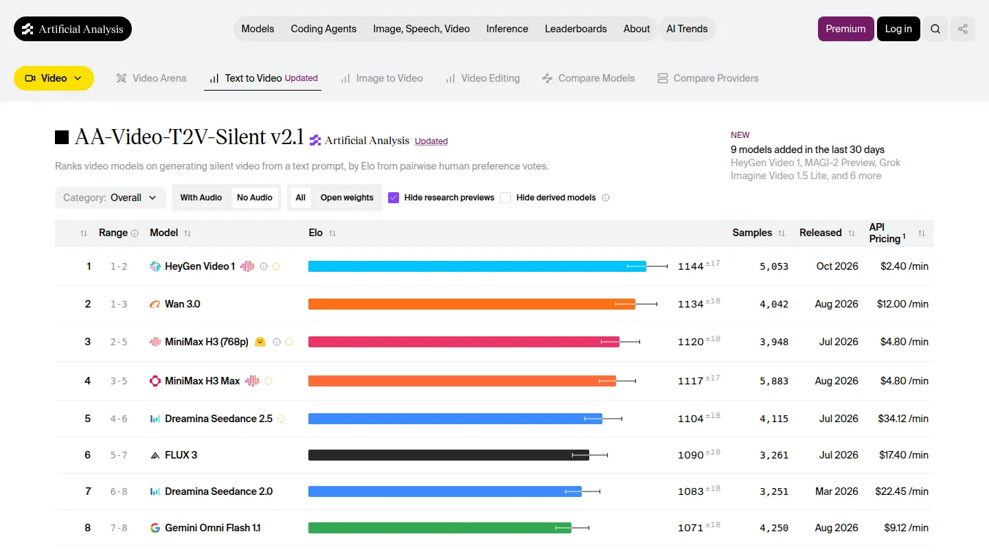Viewport: 989px width, 556px height.
Task: Click the share icon in header
Action: (x=963, y=29)
